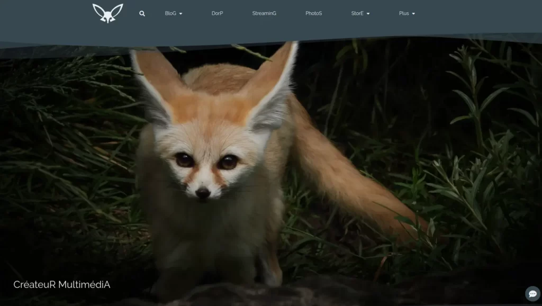Viewport: 542px width, 306px height.
Task: Open search with the magnifier icon
Action: pos(142,13)
